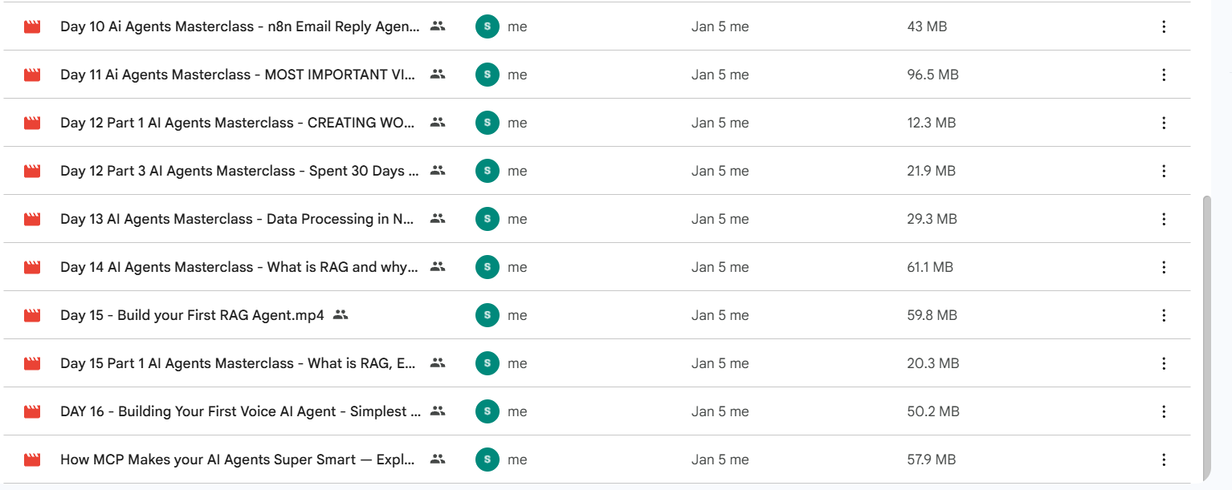Click shared people icon on Day 10 file

coord(438,26)
